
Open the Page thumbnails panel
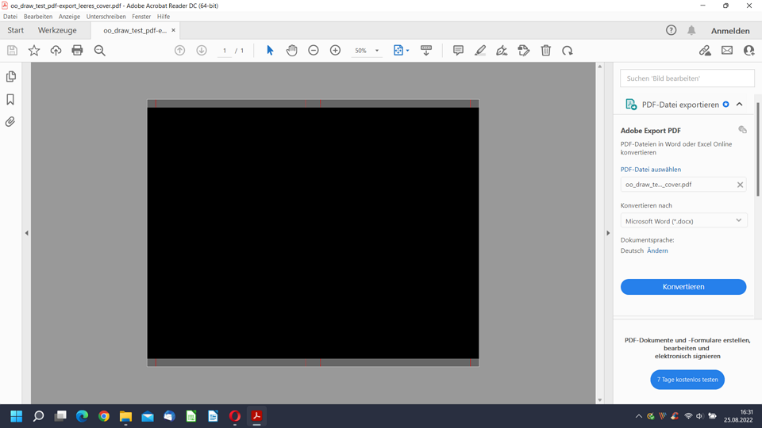pos(10,77)
